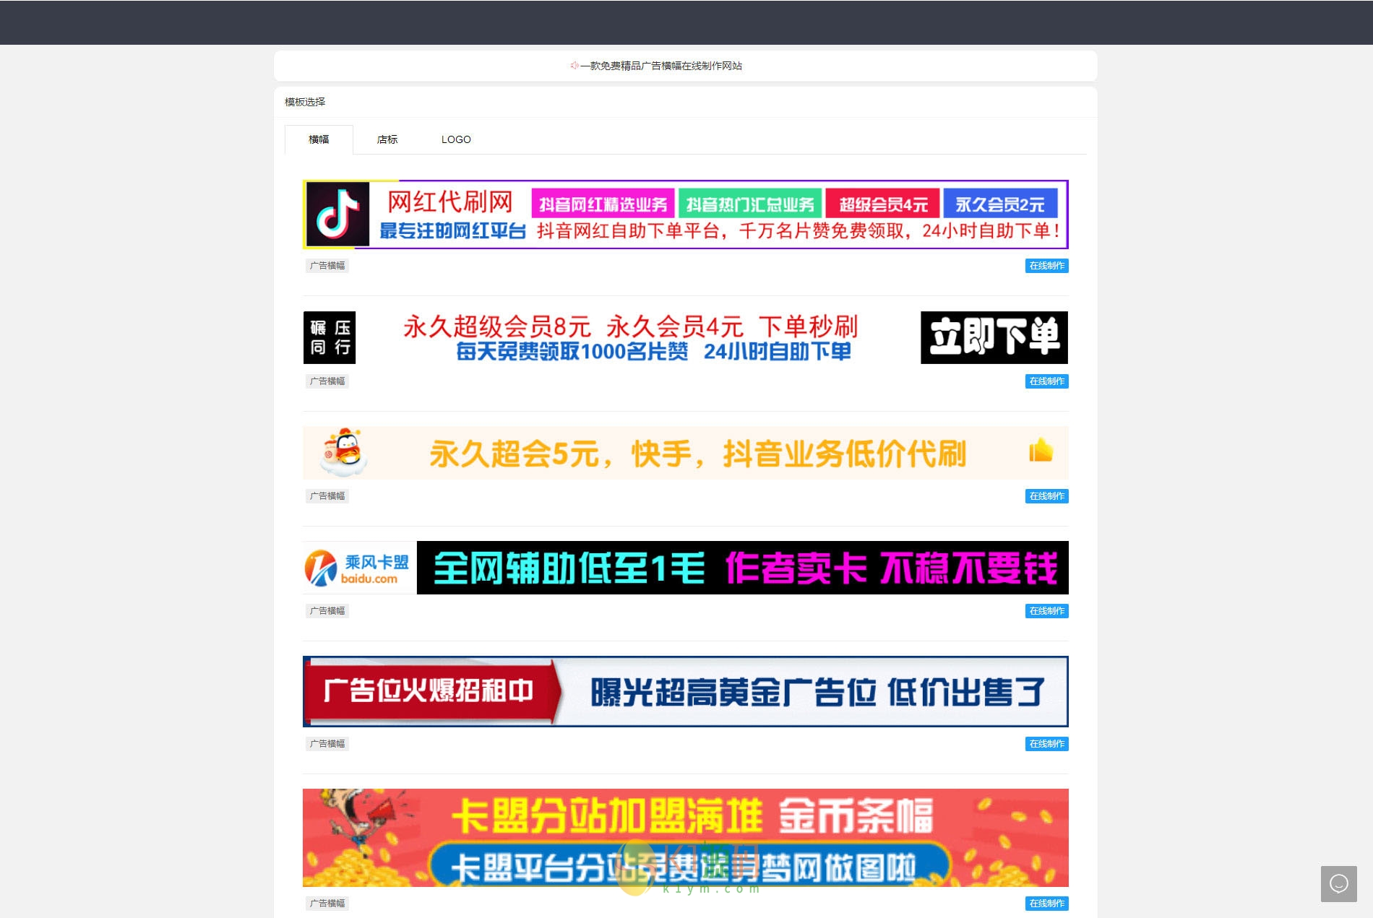Open the 乘风卡盟 全网辅助 banner template
1373x918 pixels.
685,568
